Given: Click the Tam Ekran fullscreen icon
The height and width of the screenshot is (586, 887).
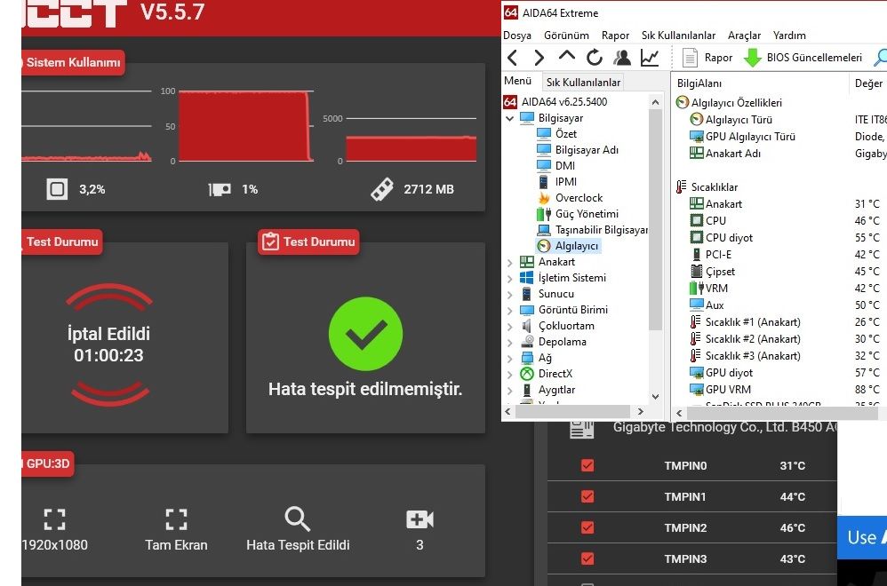Looking at the screenshot, I should point(176,519).
